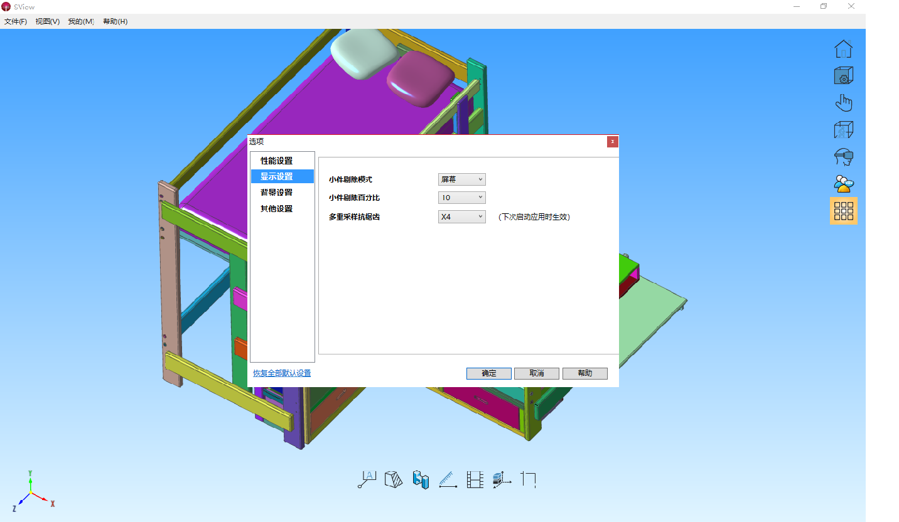Activate the walkthrough cube icon

843,130
